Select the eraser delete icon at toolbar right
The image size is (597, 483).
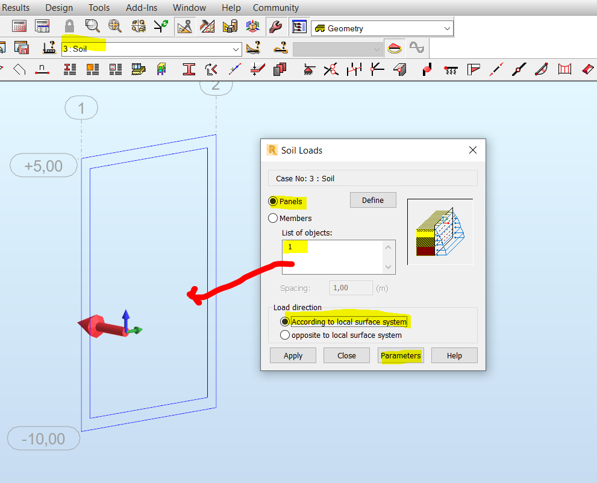[587, 69]
